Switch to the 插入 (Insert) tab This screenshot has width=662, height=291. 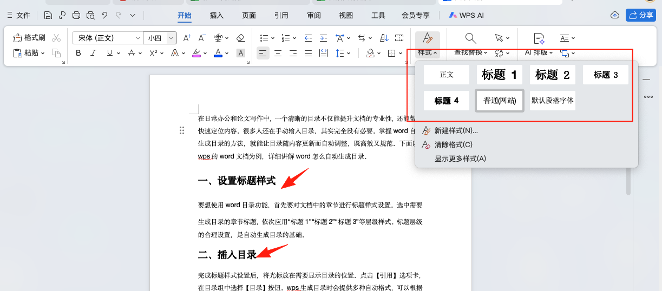(217, 15)
